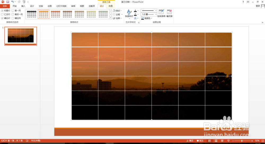
Task: Switch to Table Tools Layout (布局) tab
Action: click(x=111, y=6)
